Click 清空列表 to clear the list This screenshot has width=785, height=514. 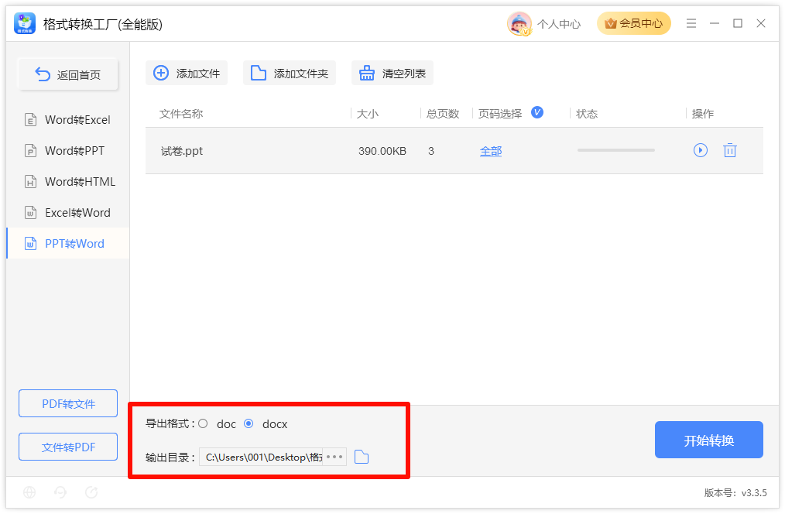(392, 73)
